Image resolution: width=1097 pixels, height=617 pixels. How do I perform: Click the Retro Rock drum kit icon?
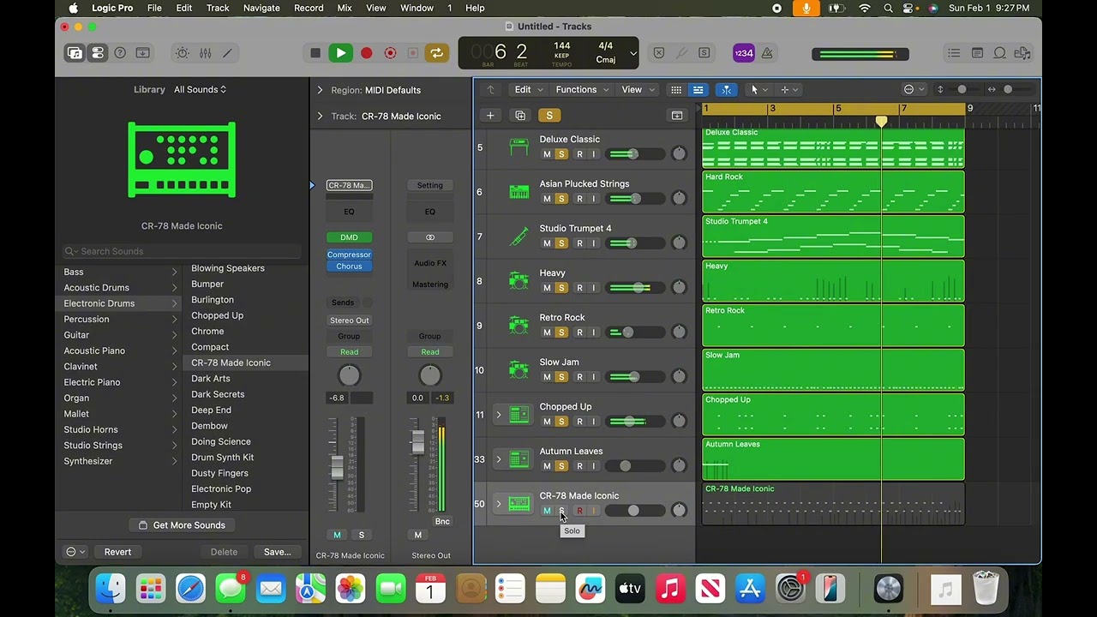click(519, 326)
